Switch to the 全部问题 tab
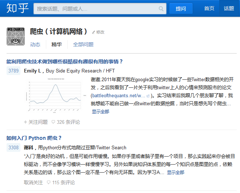Image resolution: width=240 pixels, height=193 pixels. [83, 44]
